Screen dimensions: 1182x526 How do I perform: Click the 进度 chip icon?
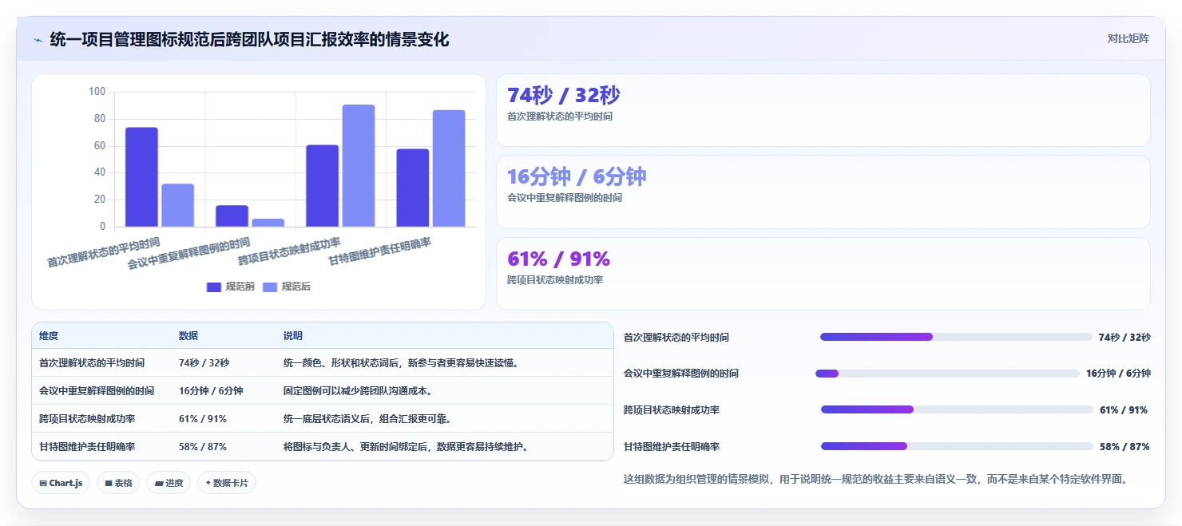click(159, 483)
